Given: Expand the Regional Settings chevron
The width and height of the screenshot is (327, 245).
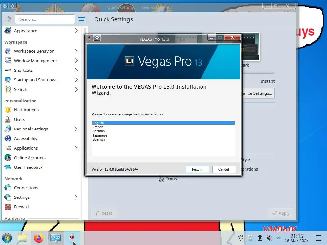Looking at the screenshot, I should click(x=76, y=129).
